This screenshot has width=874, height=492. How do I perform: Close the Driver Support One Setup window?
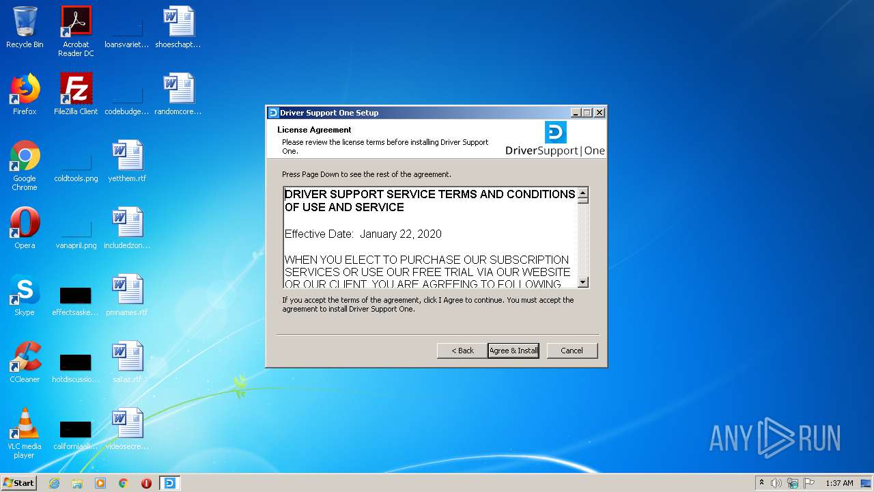click(x=600, y=113)
